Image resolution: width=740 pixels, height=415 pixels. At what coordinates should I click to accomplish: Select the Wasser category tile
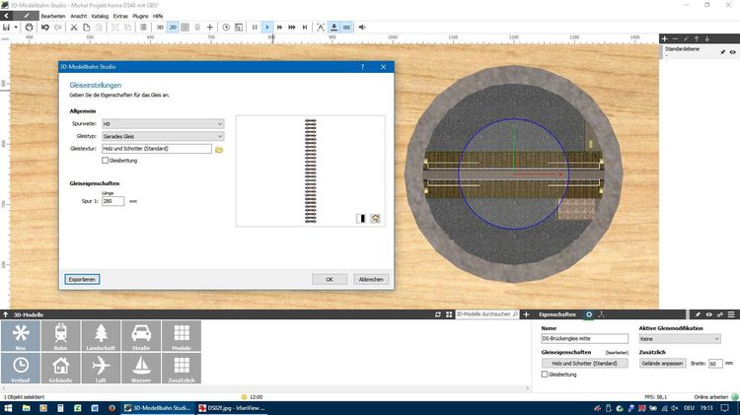pos(141,368)
